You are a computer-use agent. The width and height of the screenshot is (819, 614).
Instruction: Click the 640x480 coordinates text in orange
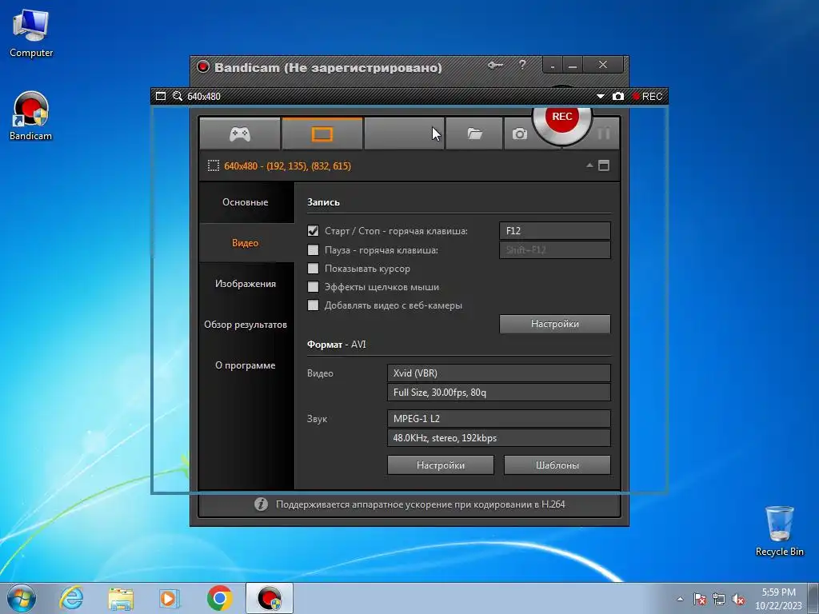288,166
